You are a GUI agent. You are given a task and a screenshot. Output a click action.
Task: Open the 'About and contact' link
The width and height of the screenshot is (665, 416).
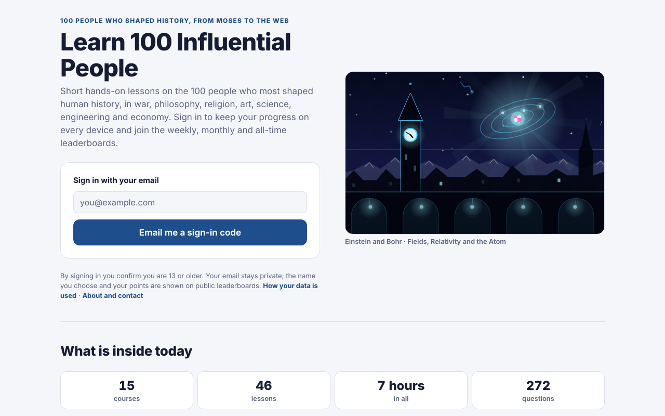point(113,295)
